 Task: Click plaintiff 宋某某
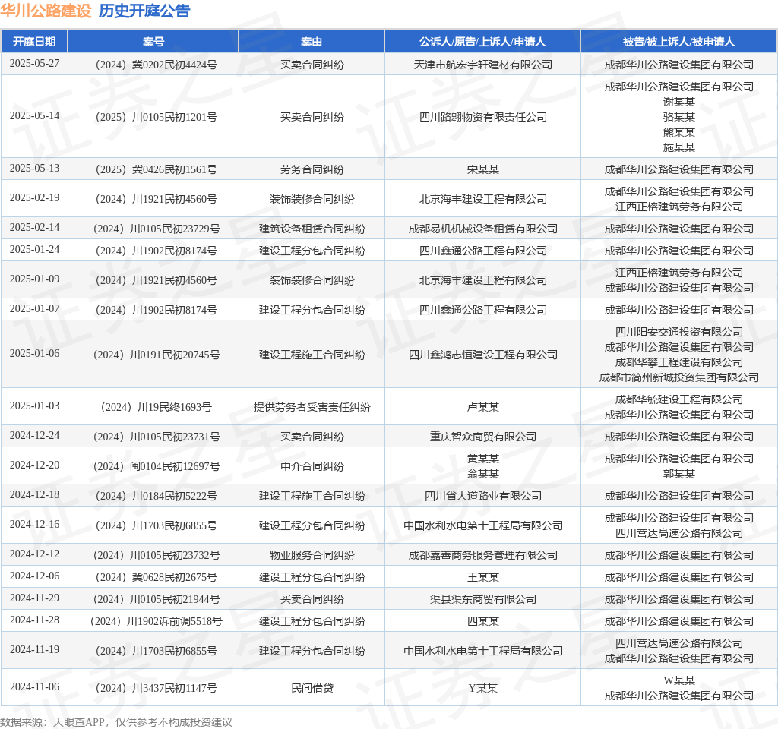pyautogui.click(x=482, y=169)
